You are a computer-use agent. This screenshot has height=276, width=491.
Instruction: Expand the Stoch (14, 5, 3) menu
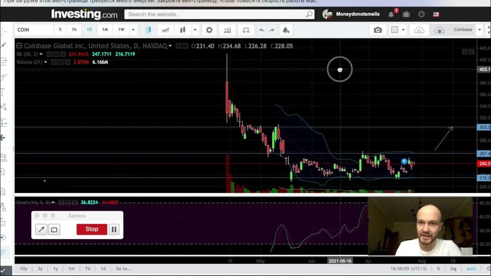pyautogui.click(x=53, y=202)
